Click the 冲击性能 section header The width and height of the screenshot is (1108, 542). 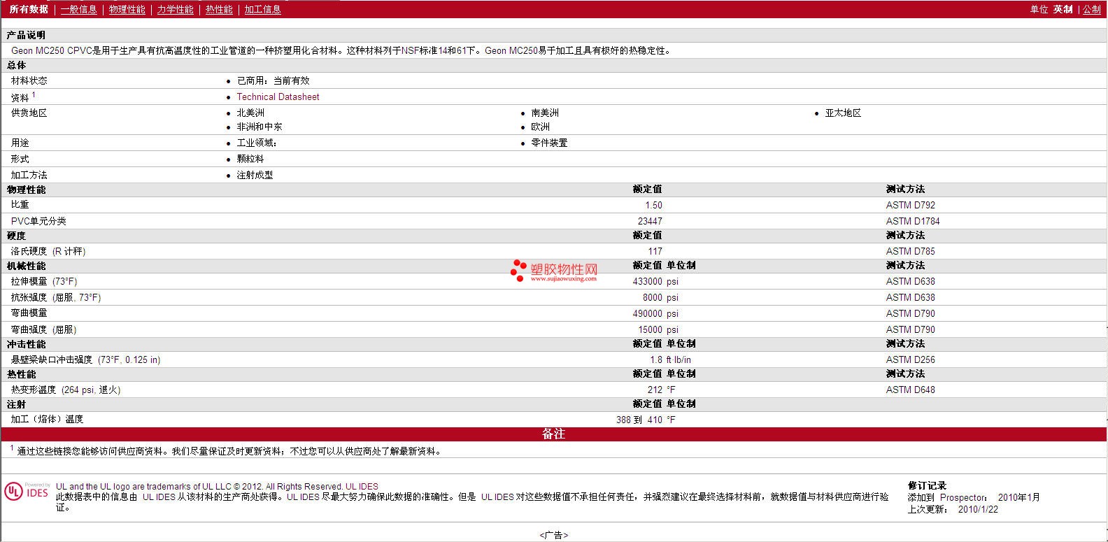point(26,344)
